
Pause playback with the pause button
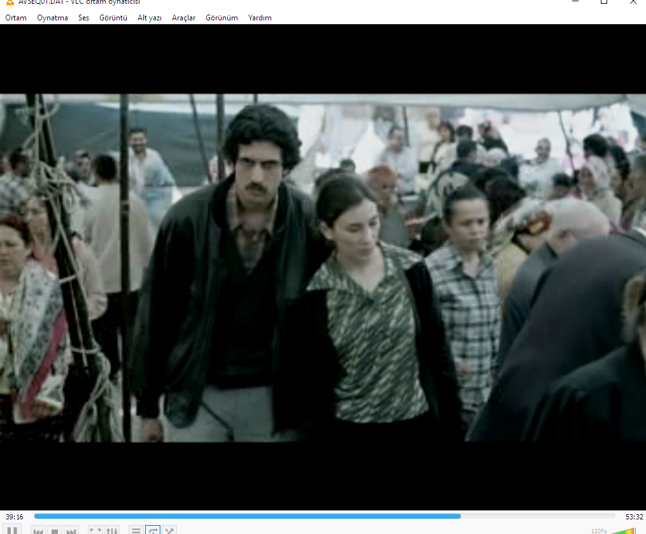tap(12, 530)
